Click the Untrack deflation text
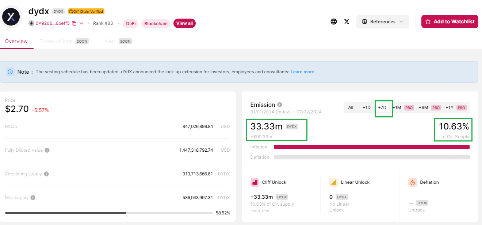The width and height of the screenshot is (482, 225). [417, 210]
